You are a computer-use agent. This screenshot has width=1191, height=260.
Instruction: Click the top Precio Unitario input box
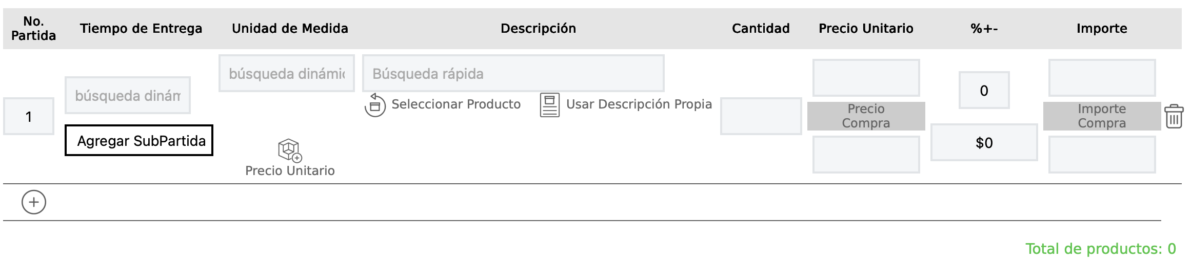point(866,78)
